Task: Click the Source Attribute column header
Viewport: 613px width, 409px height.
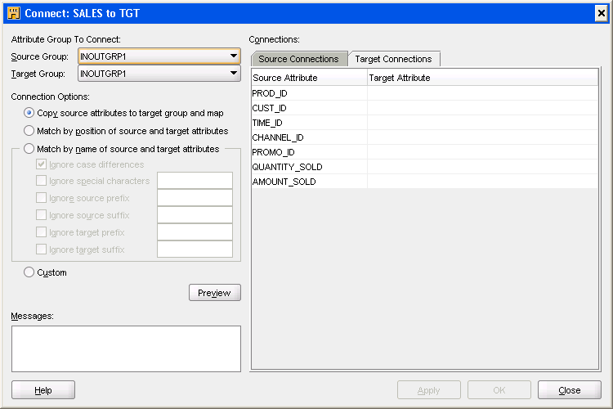Action: click(309, 78)
